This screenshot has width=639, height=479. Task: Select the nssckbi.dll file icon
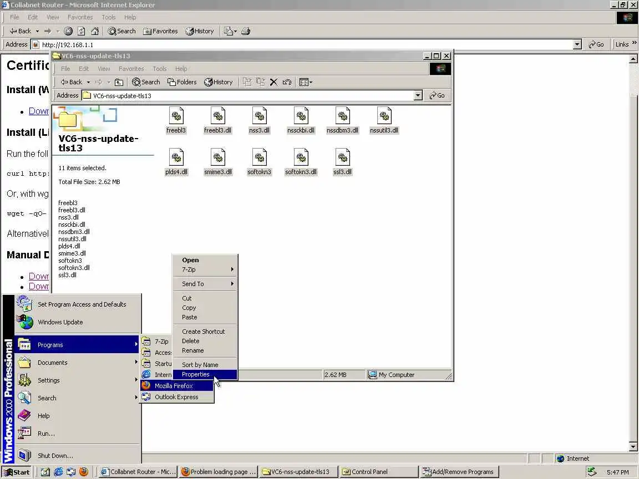[301, 116]
